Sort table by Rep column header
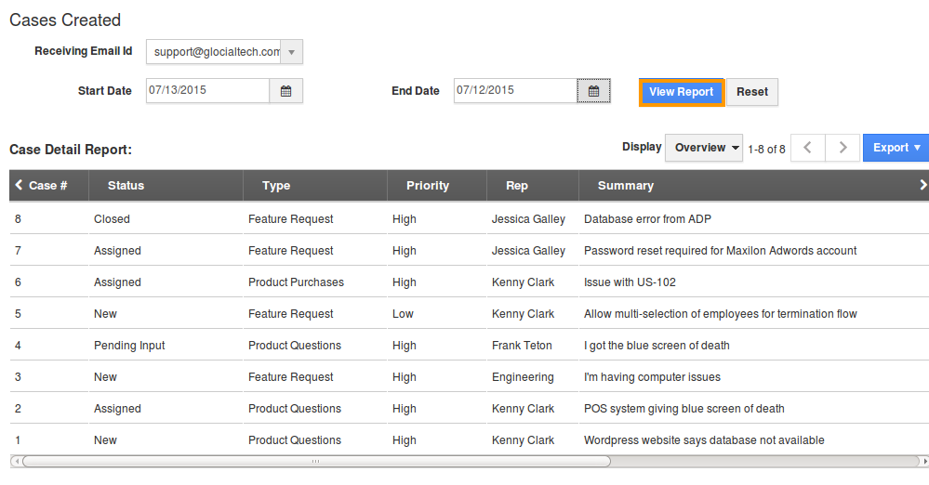Screen dimensions: 929x485 pos(517,185)
